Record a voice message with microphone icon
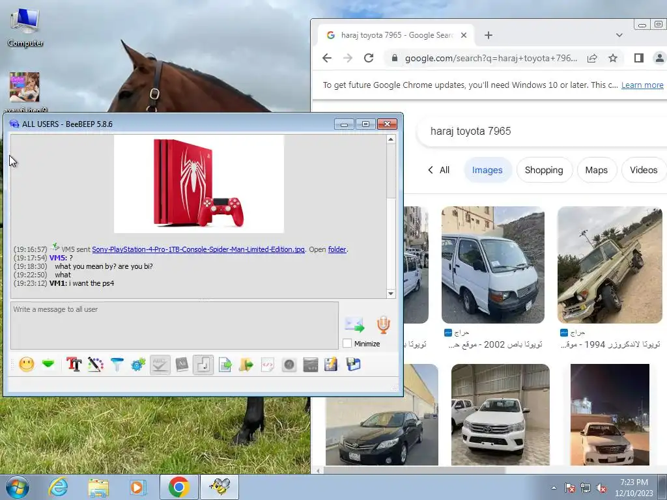Viewport: 667px width, 500px height. (383, 325)
